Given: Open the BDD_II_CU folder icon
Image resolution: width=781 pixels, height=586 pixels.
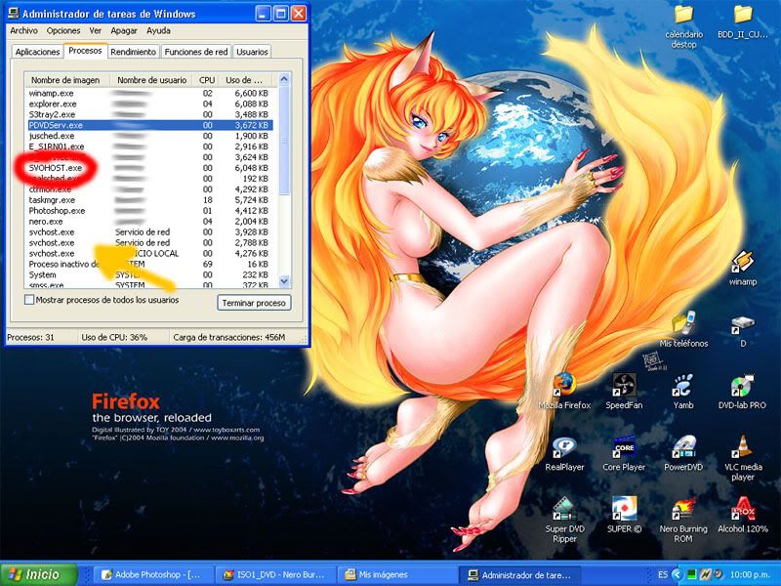Looking at the screenshot, I should [x=742, y=21].
